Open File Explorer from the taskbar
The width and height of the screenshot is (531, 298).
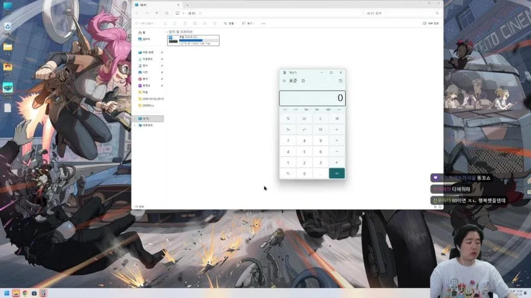[16, 293]
